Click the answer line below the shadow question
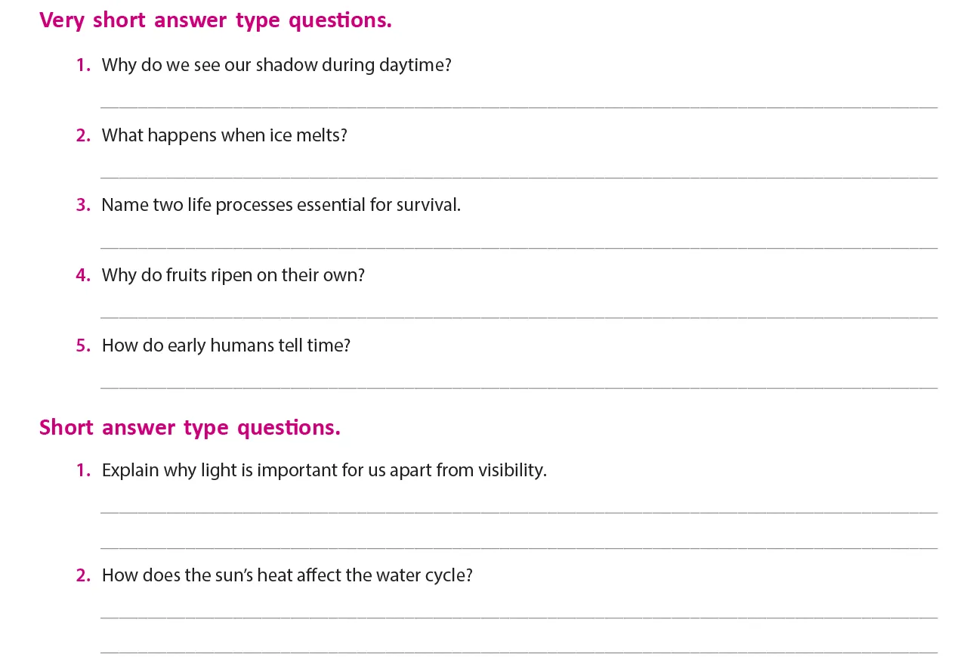976x663 pixels. click(x=518, y=107)
